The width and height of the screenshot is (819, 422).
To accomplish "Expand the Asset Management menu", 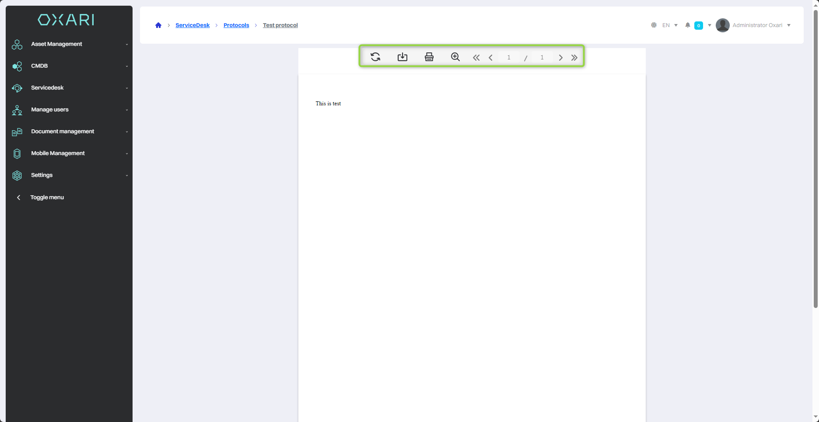I will pyautogui.click(x=56, y=44).
